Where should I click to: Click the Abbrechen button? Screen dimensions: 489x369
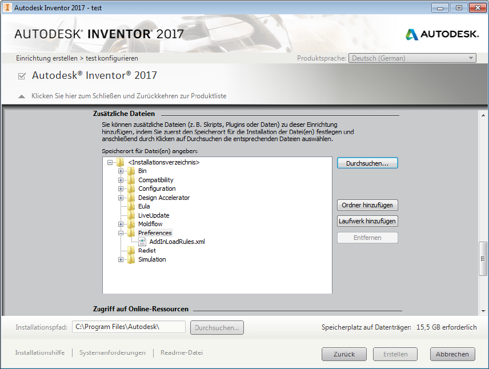(452, 354)
